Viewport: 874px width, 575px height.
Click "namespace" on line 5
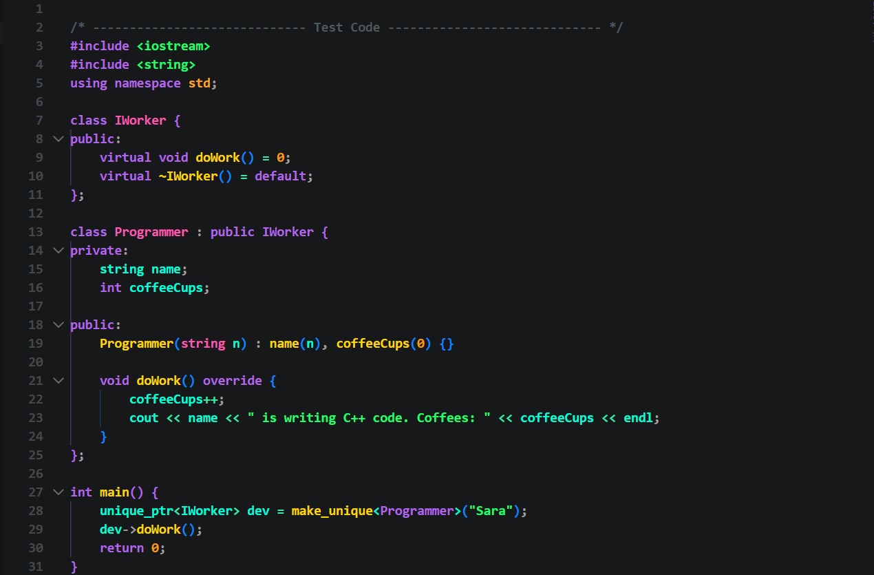[147, 83]
